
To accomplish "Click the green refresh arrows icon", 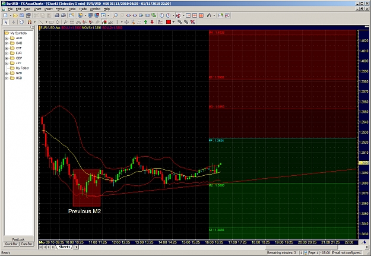I will coord(154,15).
